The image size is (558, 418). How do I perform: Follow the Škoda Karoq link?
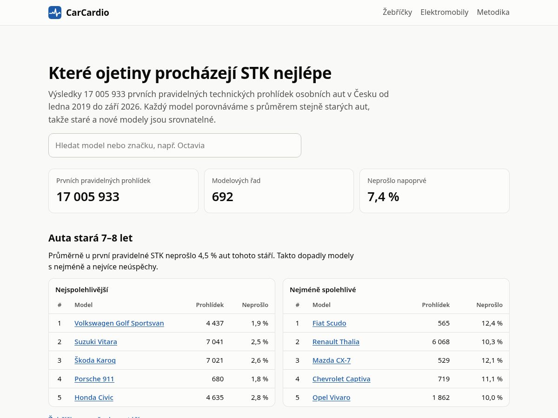[95, 360]
